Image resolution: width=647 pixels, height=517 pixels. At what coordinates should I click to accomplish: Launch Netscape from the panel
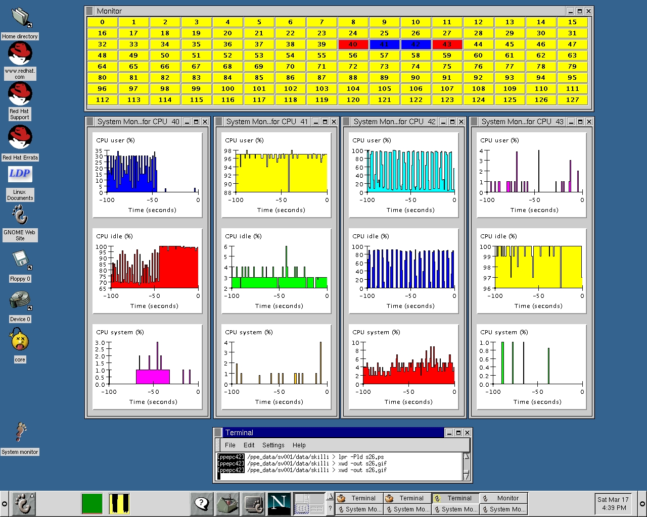click(279, 503)
